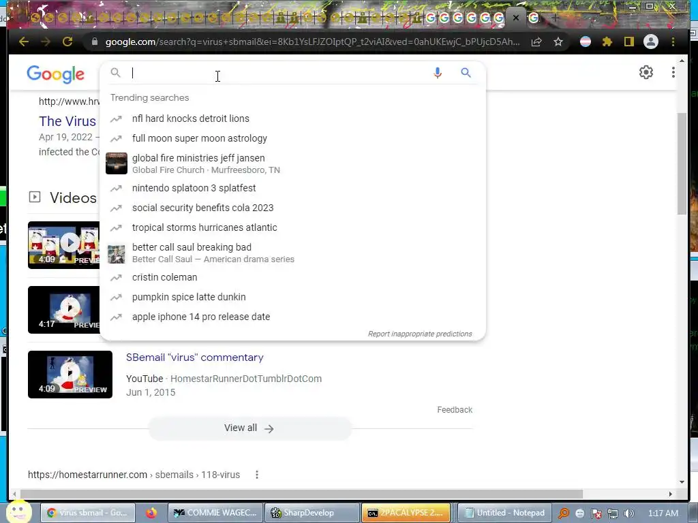Click Report inappropriate predictions link
Image resolution: width=698 pixels, height=523 pixels.
(420, 334)
